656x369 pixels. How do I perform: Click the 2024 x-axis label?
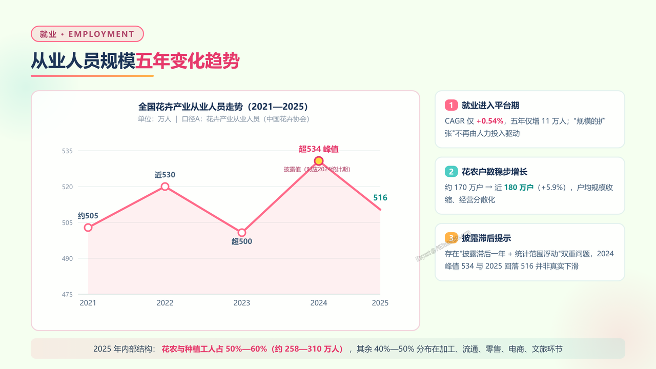click(319, 303)
